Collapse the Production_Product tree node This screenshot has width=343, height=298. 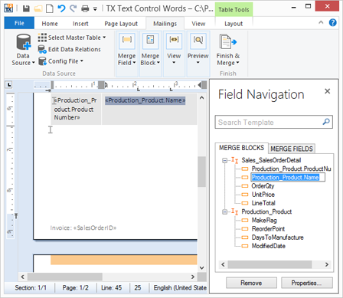point(224,212)
